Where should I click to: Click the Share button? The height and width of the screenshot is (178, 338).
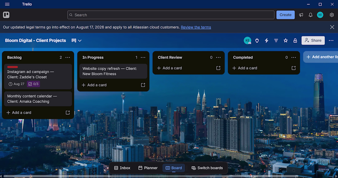click(313, 40)
